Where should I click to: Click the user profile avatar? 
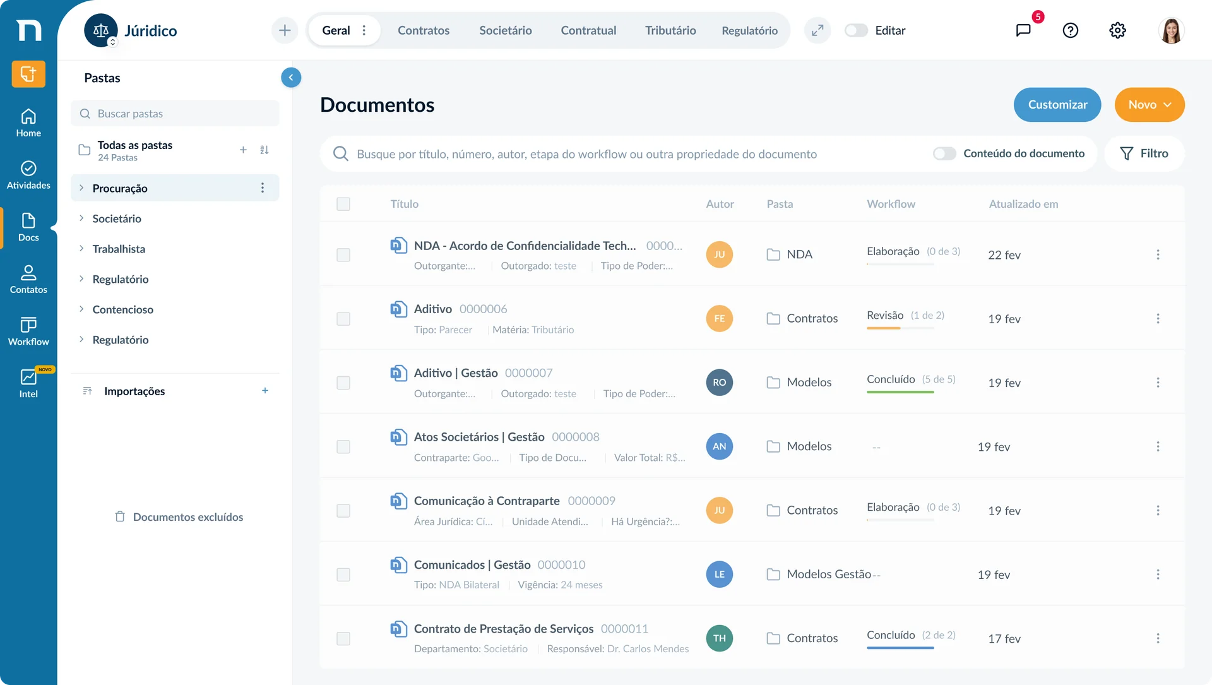coord(1172,30)
